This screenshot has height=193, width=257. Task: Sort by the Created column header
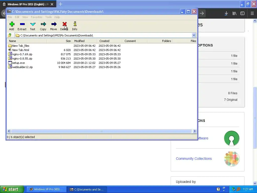click(110, 41)
